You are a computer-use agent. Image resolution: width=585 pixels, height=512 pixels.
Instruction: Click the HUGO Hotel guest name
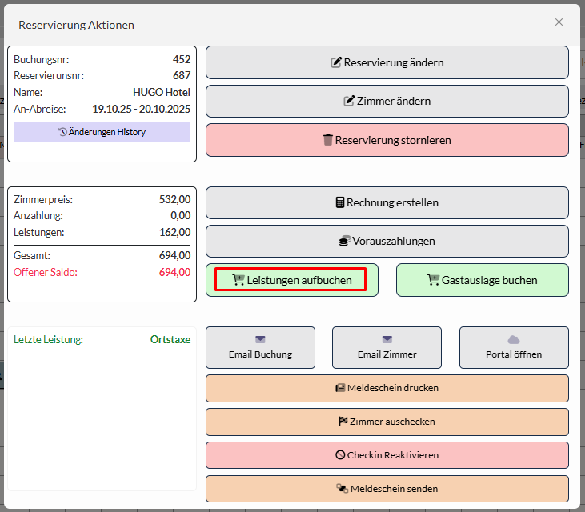(x=162, y=92)
